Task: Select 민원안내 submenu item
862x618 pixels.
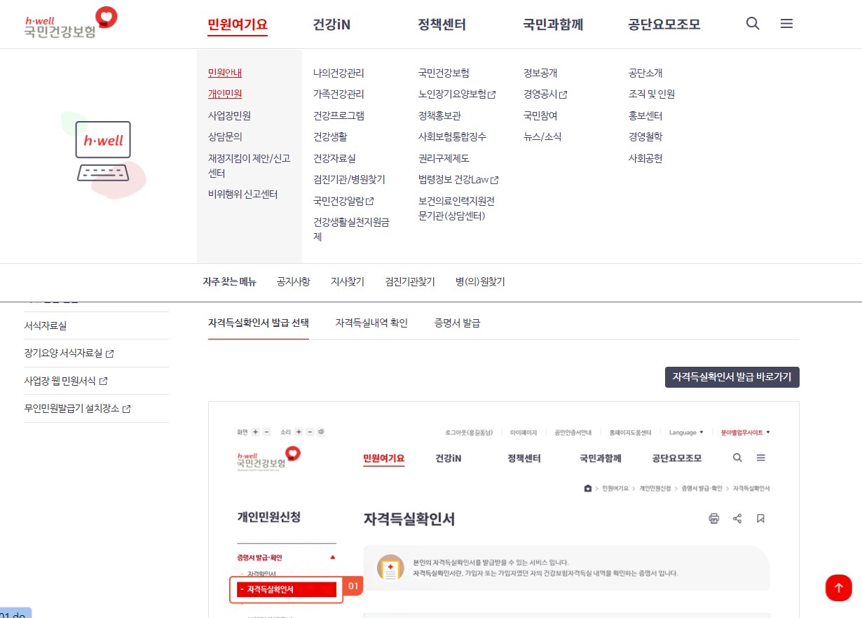Action: click(x=225, y=73)
